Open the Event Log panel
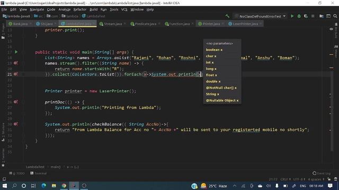This screenshot has height=190, width=339. pyautogui.click(x=322, y=173)
